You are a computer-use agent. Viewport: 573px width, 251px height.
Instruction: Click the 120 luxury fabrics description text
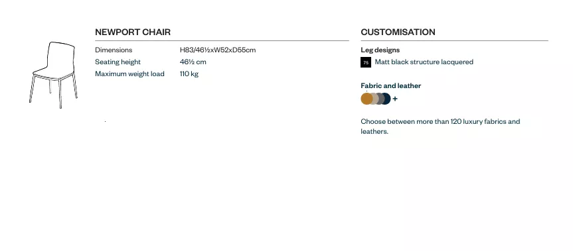(440, 126)
